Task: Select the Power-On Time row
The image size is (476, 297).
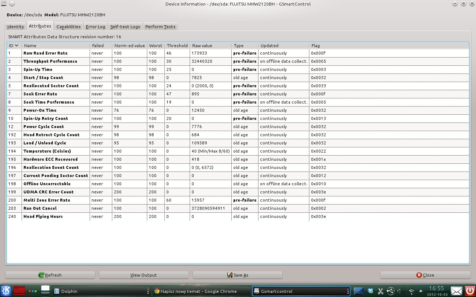Action: coord(238,110)
